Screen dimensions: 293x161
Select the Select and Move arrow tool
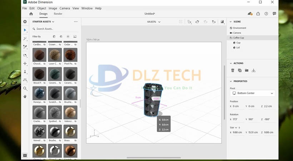[x=25, y=30]
